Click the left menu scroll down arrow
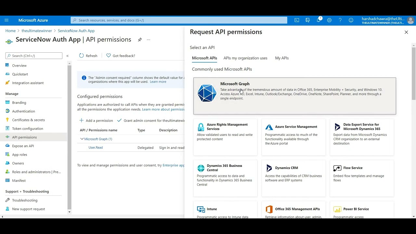416x234 pixels. (69, 212)
